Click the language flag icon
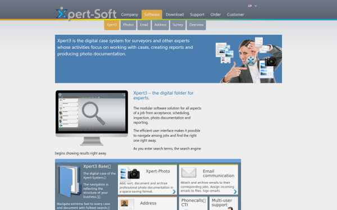Viewport: 337px width, 210px height. tap(250, 6)
